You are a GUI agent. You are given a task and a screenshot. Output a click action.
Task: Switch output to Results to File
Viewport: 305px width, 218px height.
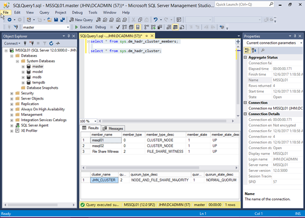click(182, 27)
